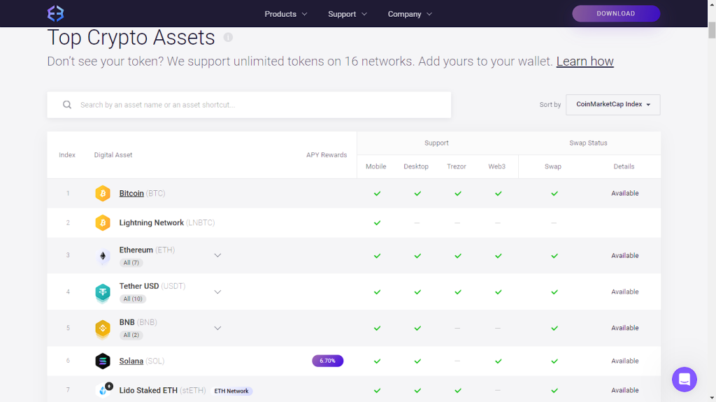
Task: Click Tether USD's Web3 checkmark
Action: [x=498, y=292]
